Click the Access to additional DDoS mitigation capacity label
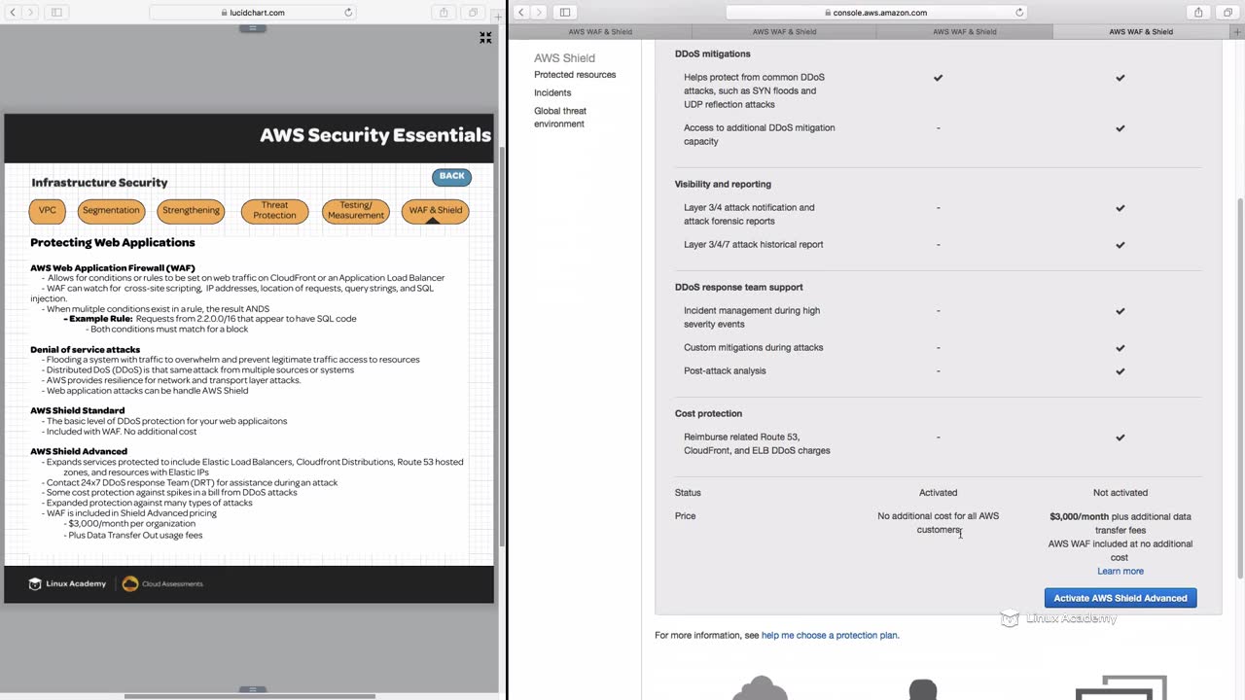Viewport: 1245px width, 700px height. coord(760,135)
